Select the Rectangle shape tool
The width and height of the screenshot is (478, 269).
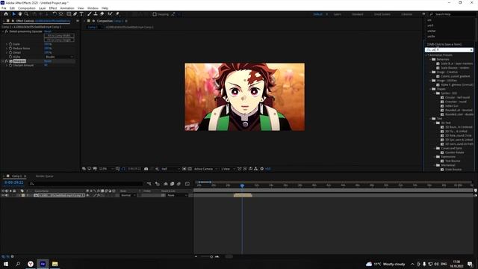pos(69,14)
